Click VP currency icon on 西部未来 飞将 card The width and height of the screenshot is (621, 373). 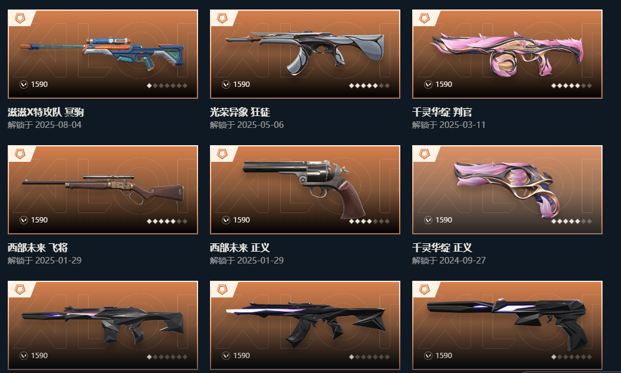(x=24, y=220)
